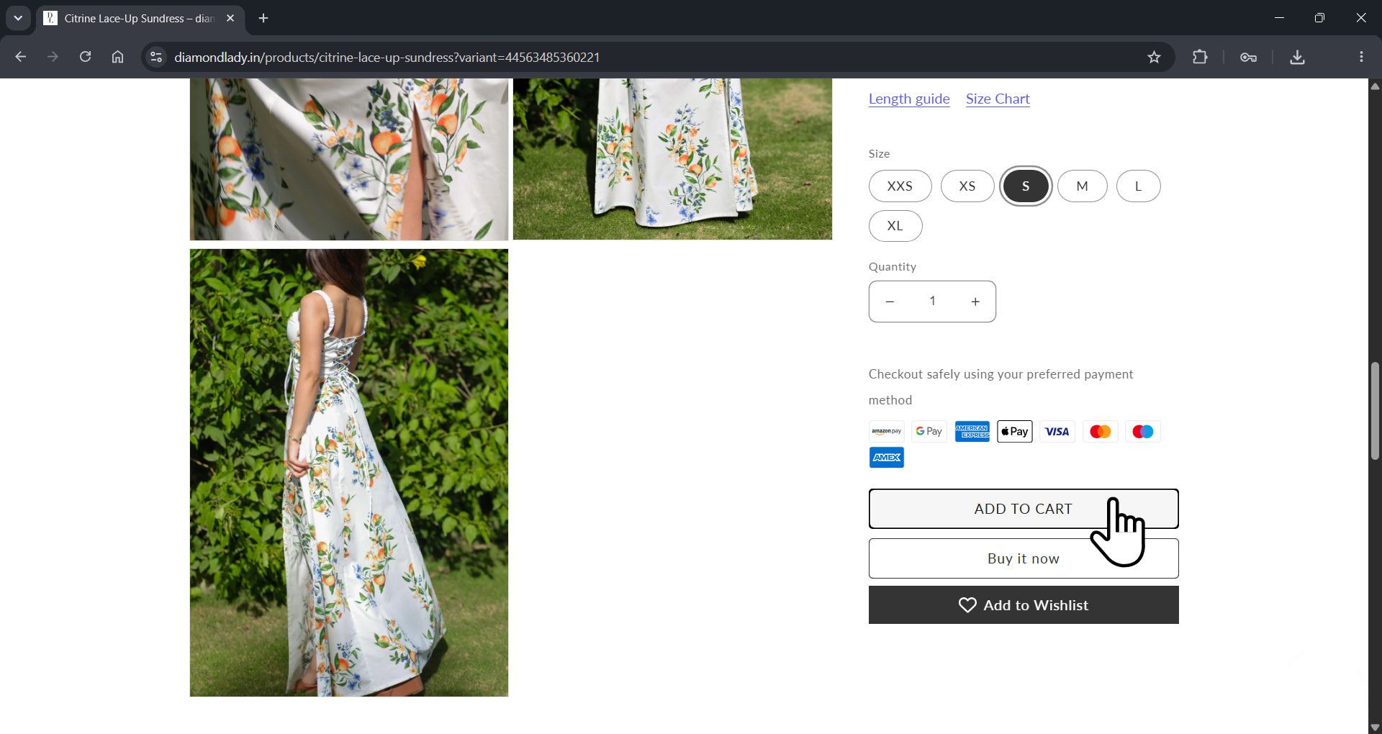Screen dimensions: 1382x734
Task: Open the browser home page
Action: click(117, 57)
